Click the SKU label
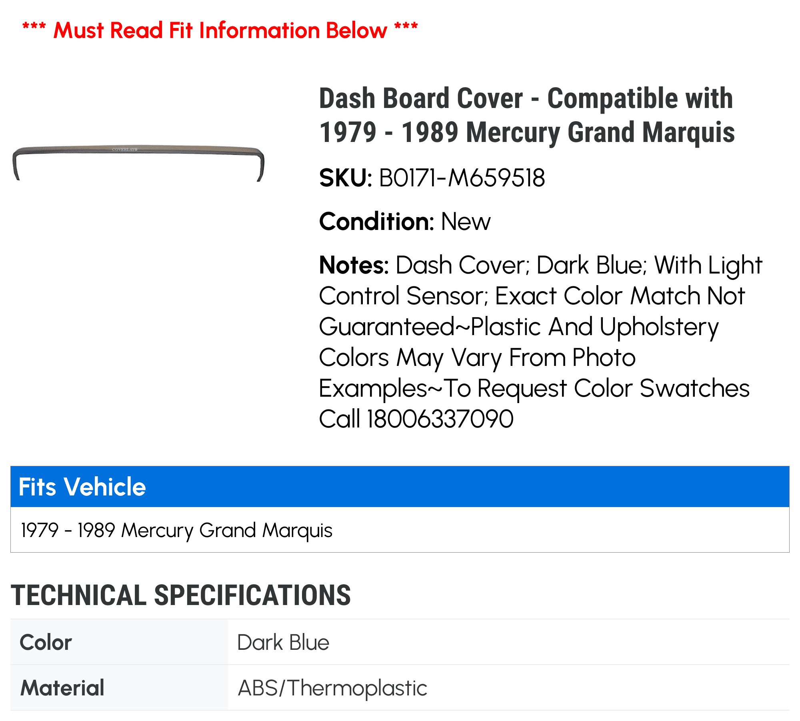This screenshot has height=721, width=800. pos(346,178)
